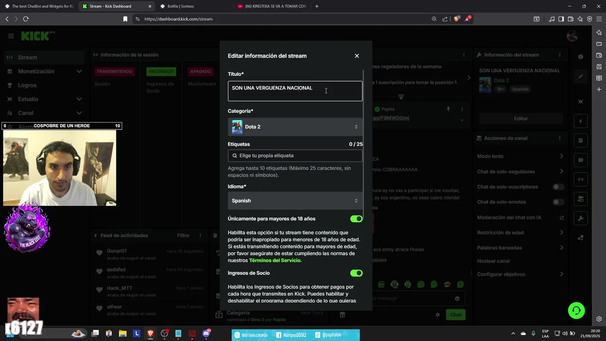Viewport: 606px width, 341px height.
Task: Expand Restricción de edad option
Action: point(520,233)
